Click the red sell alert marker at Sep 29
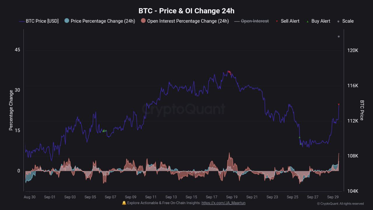This screenshot has height=210, width=373. [339, 104]
